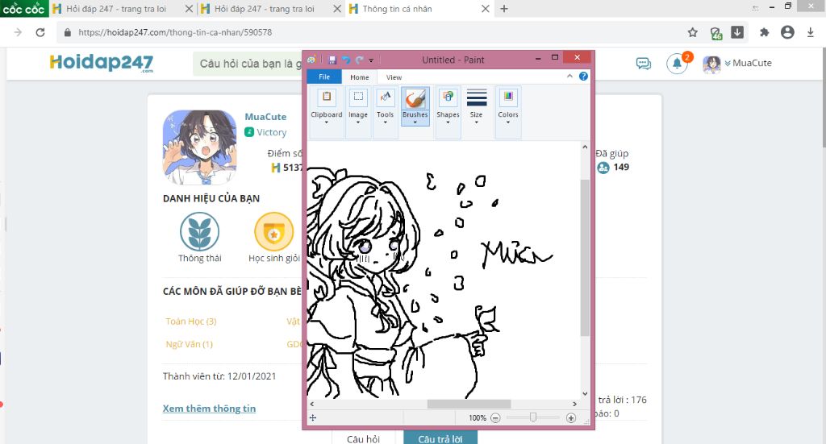826x444 pixels.
Task: Bookmark the page with the star icon
Action: (693, 32)
